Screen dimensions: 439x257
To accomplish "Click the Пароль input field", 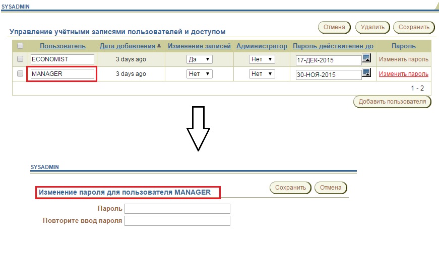I will 177,209.
